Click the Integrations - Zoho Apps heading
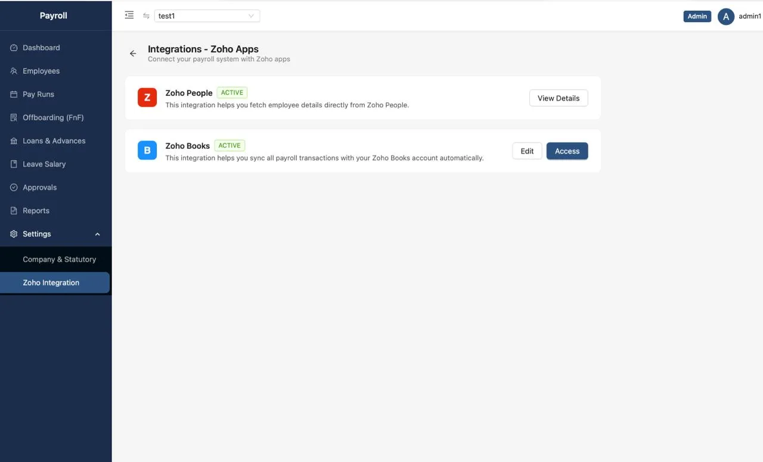Viewport: 763px width, 462px height. coord(203,49)
